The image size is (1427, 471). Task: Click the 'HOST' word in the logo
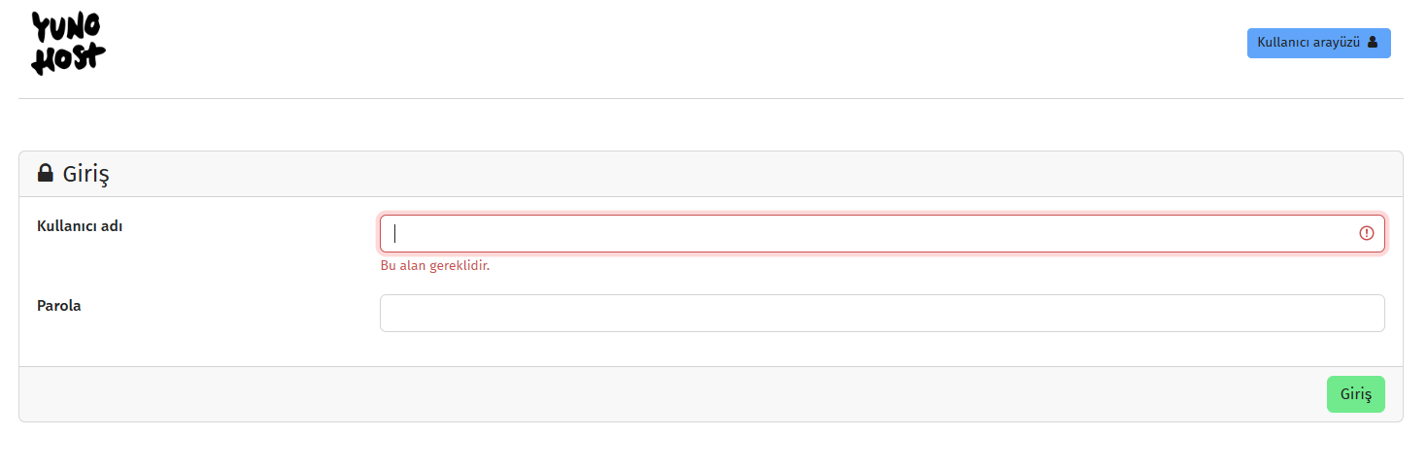click(x=68, y=60)
